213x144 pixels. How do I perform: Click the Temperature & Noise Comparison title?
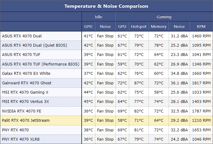tap(106, 6)
